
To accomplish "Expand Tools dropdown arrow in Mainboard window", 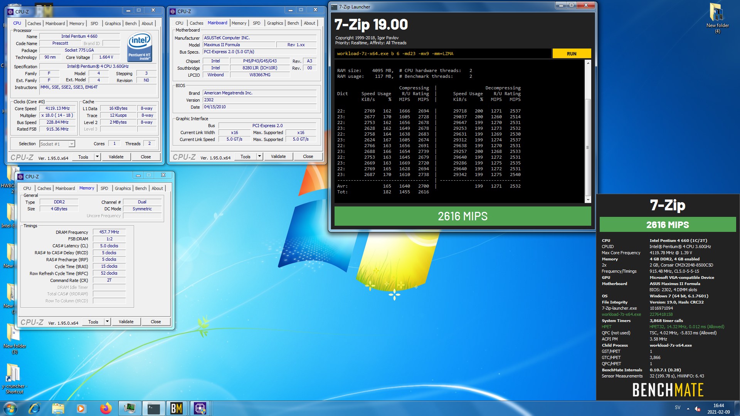I will click(x=259, y=156).
